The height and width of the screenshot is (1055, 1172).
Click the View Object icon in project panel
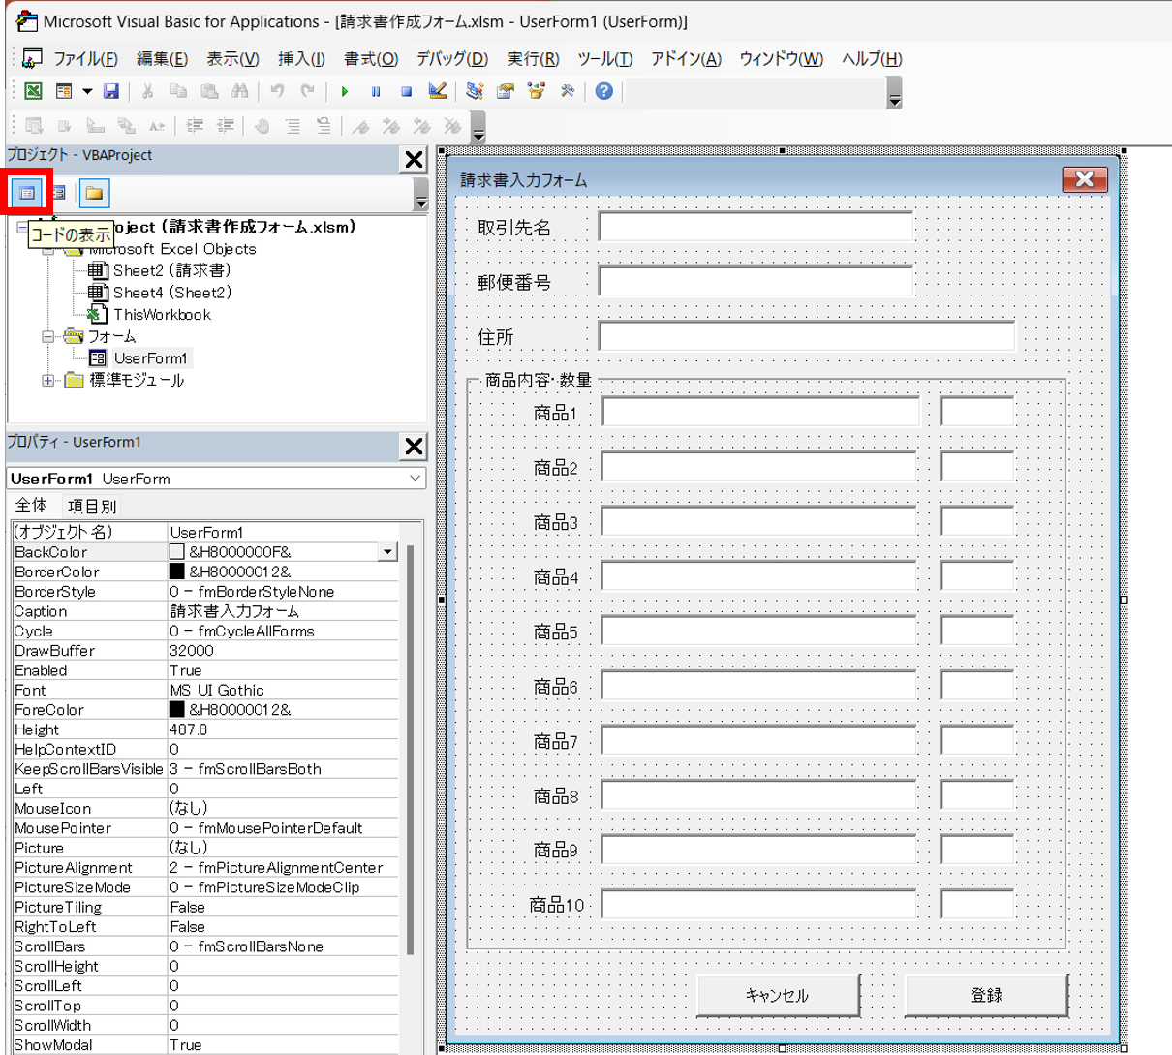(x=59, y=193)
